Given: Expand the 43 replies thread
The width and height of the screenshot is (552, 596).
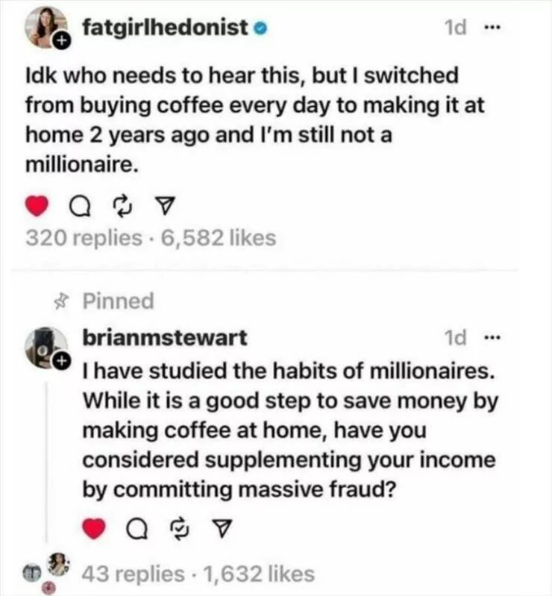Looking at the screenshot, I should tap(131, 574).
